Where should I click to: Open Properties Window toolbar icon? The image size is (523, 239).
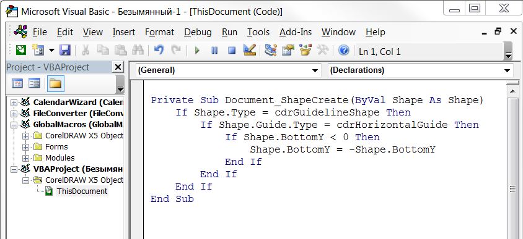click(x=288, y=50)
